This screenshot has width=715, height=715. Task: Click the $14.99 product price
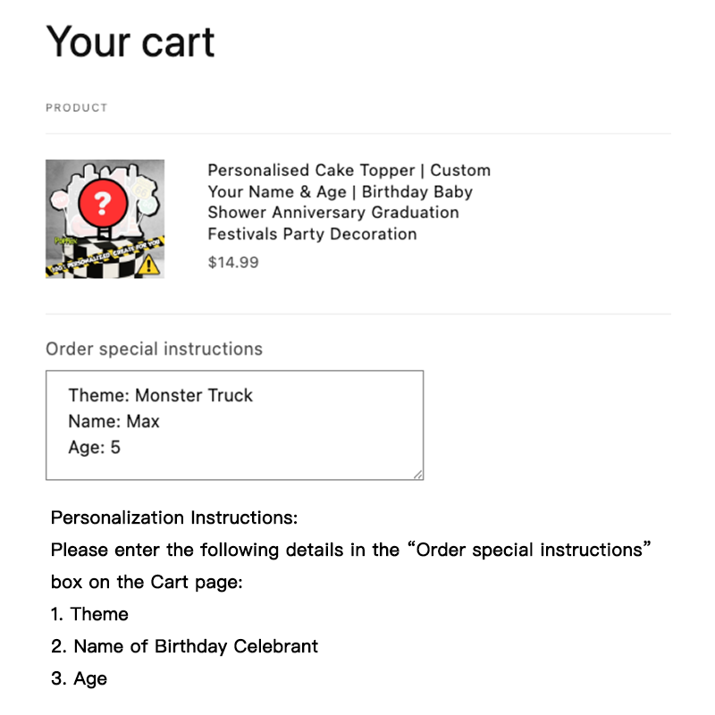click(x=233, y=263)
